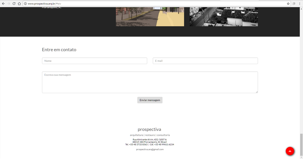Focus the 'Escreva sua mensagem' text area
The height and width of the screenshot is (159, 303).
coord(150,82)
